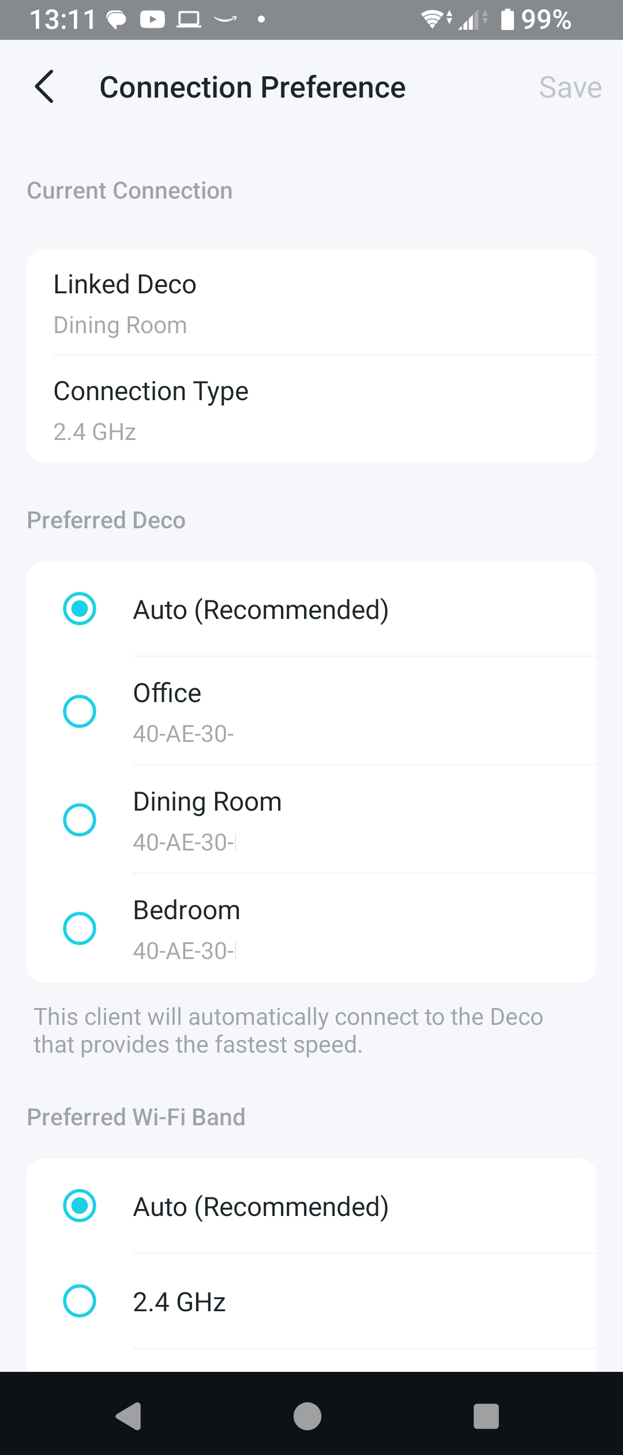623x1455 pixels.
Task: Select Auto (Recommended) for Preferred Deco
Action: pyautogui.click(x=80, y=609)
